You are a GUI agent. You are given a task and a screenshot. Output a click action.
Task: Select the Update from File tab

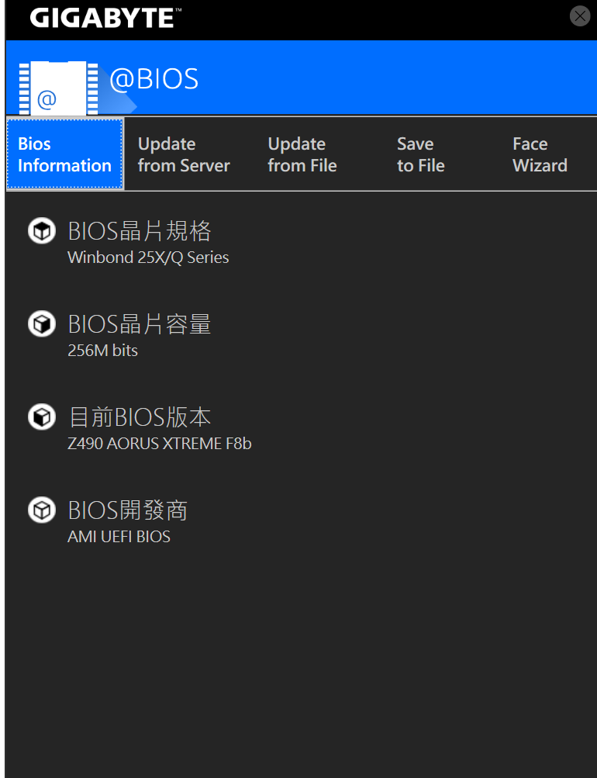302,154
